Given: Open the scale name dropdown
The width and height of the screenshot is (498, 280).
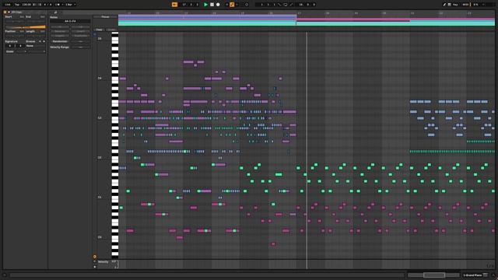Looking at the screenshot, I should (37, 51).
